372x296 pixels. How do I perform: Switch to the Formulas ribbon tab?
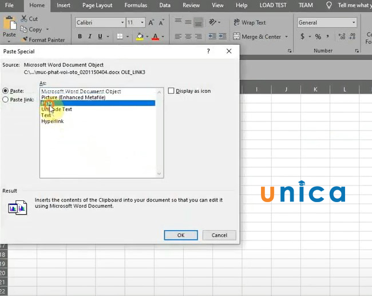(136, 5)
